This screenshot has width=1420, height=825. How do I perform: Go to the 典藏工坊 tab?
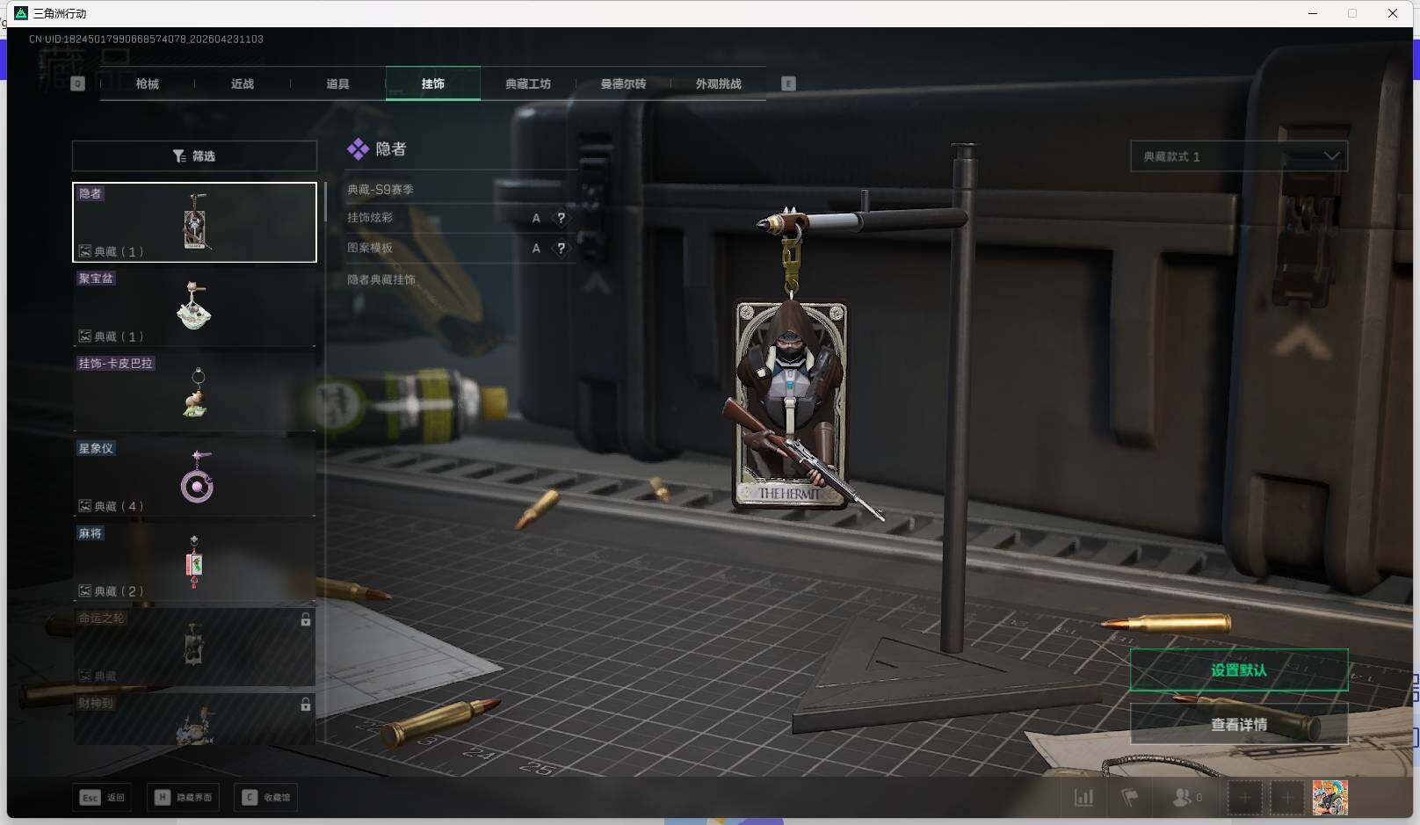click(x=528, y=83)
